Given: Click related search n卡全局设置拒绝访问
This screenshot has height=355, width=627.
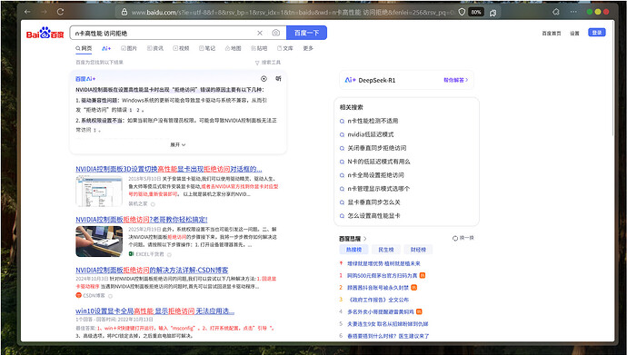Looking at the screenshot, I should [x=376, y=175].
